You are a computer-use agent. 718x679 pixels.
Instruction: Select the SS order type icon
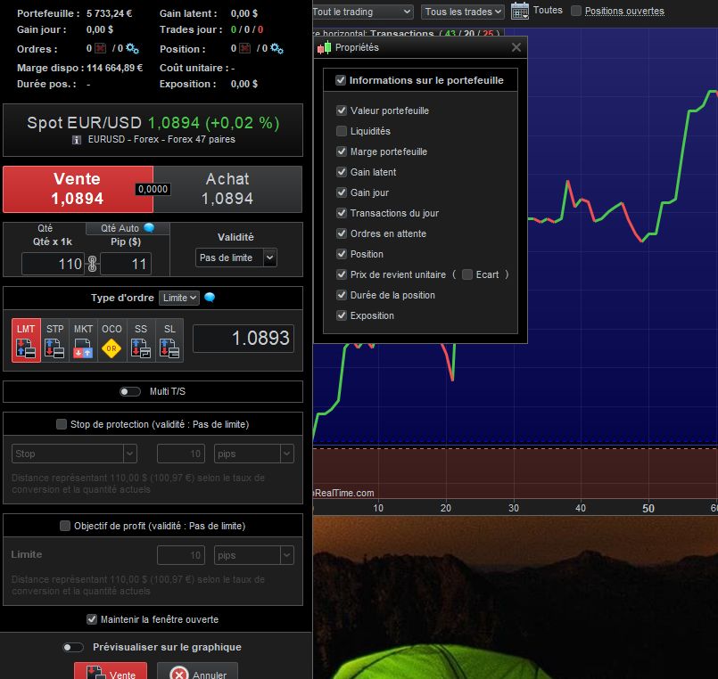tap(141, 340)
